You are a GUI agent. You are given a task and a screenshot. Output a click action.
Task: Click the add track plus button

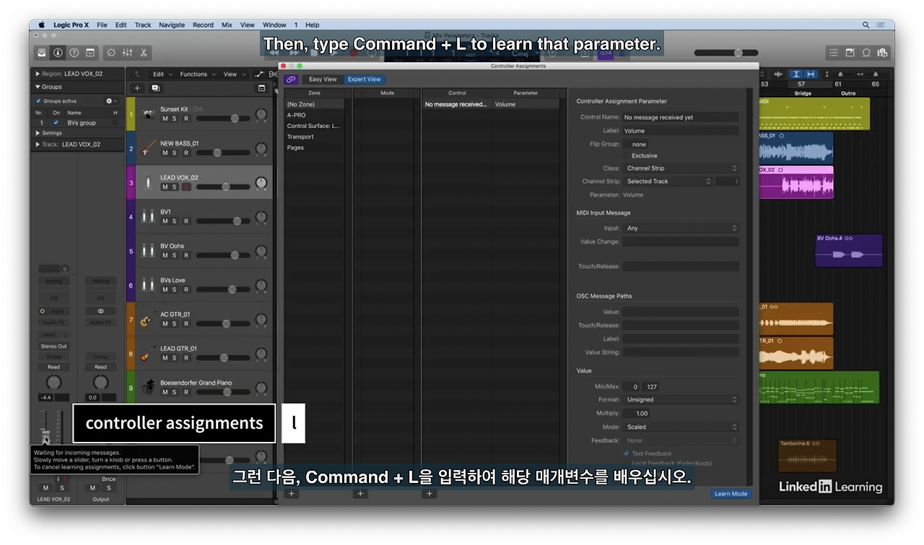138,88
